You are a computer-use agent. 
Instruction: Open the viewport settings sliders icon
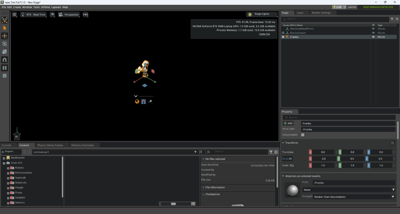point(15,15)
